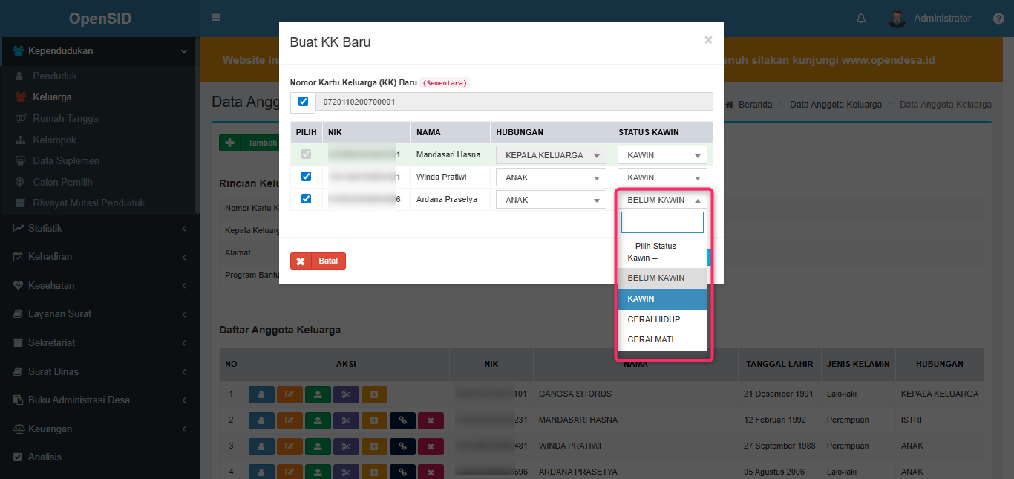Open Status Kawin dropdown for Mandasari Hasna
Image resolution: width=1014 pixels, height=479 pixels.
pyautogui.click(x=662, y=155)
